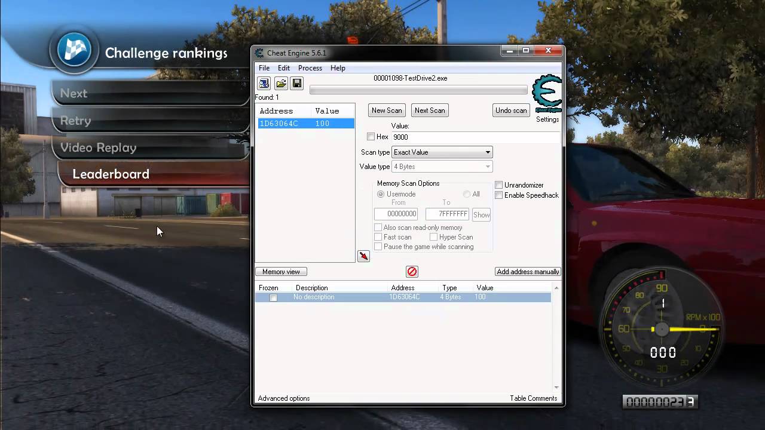This screenshot has height=430, width=765.
Task: Click the Undo scan button
Action: coord(511,110)
